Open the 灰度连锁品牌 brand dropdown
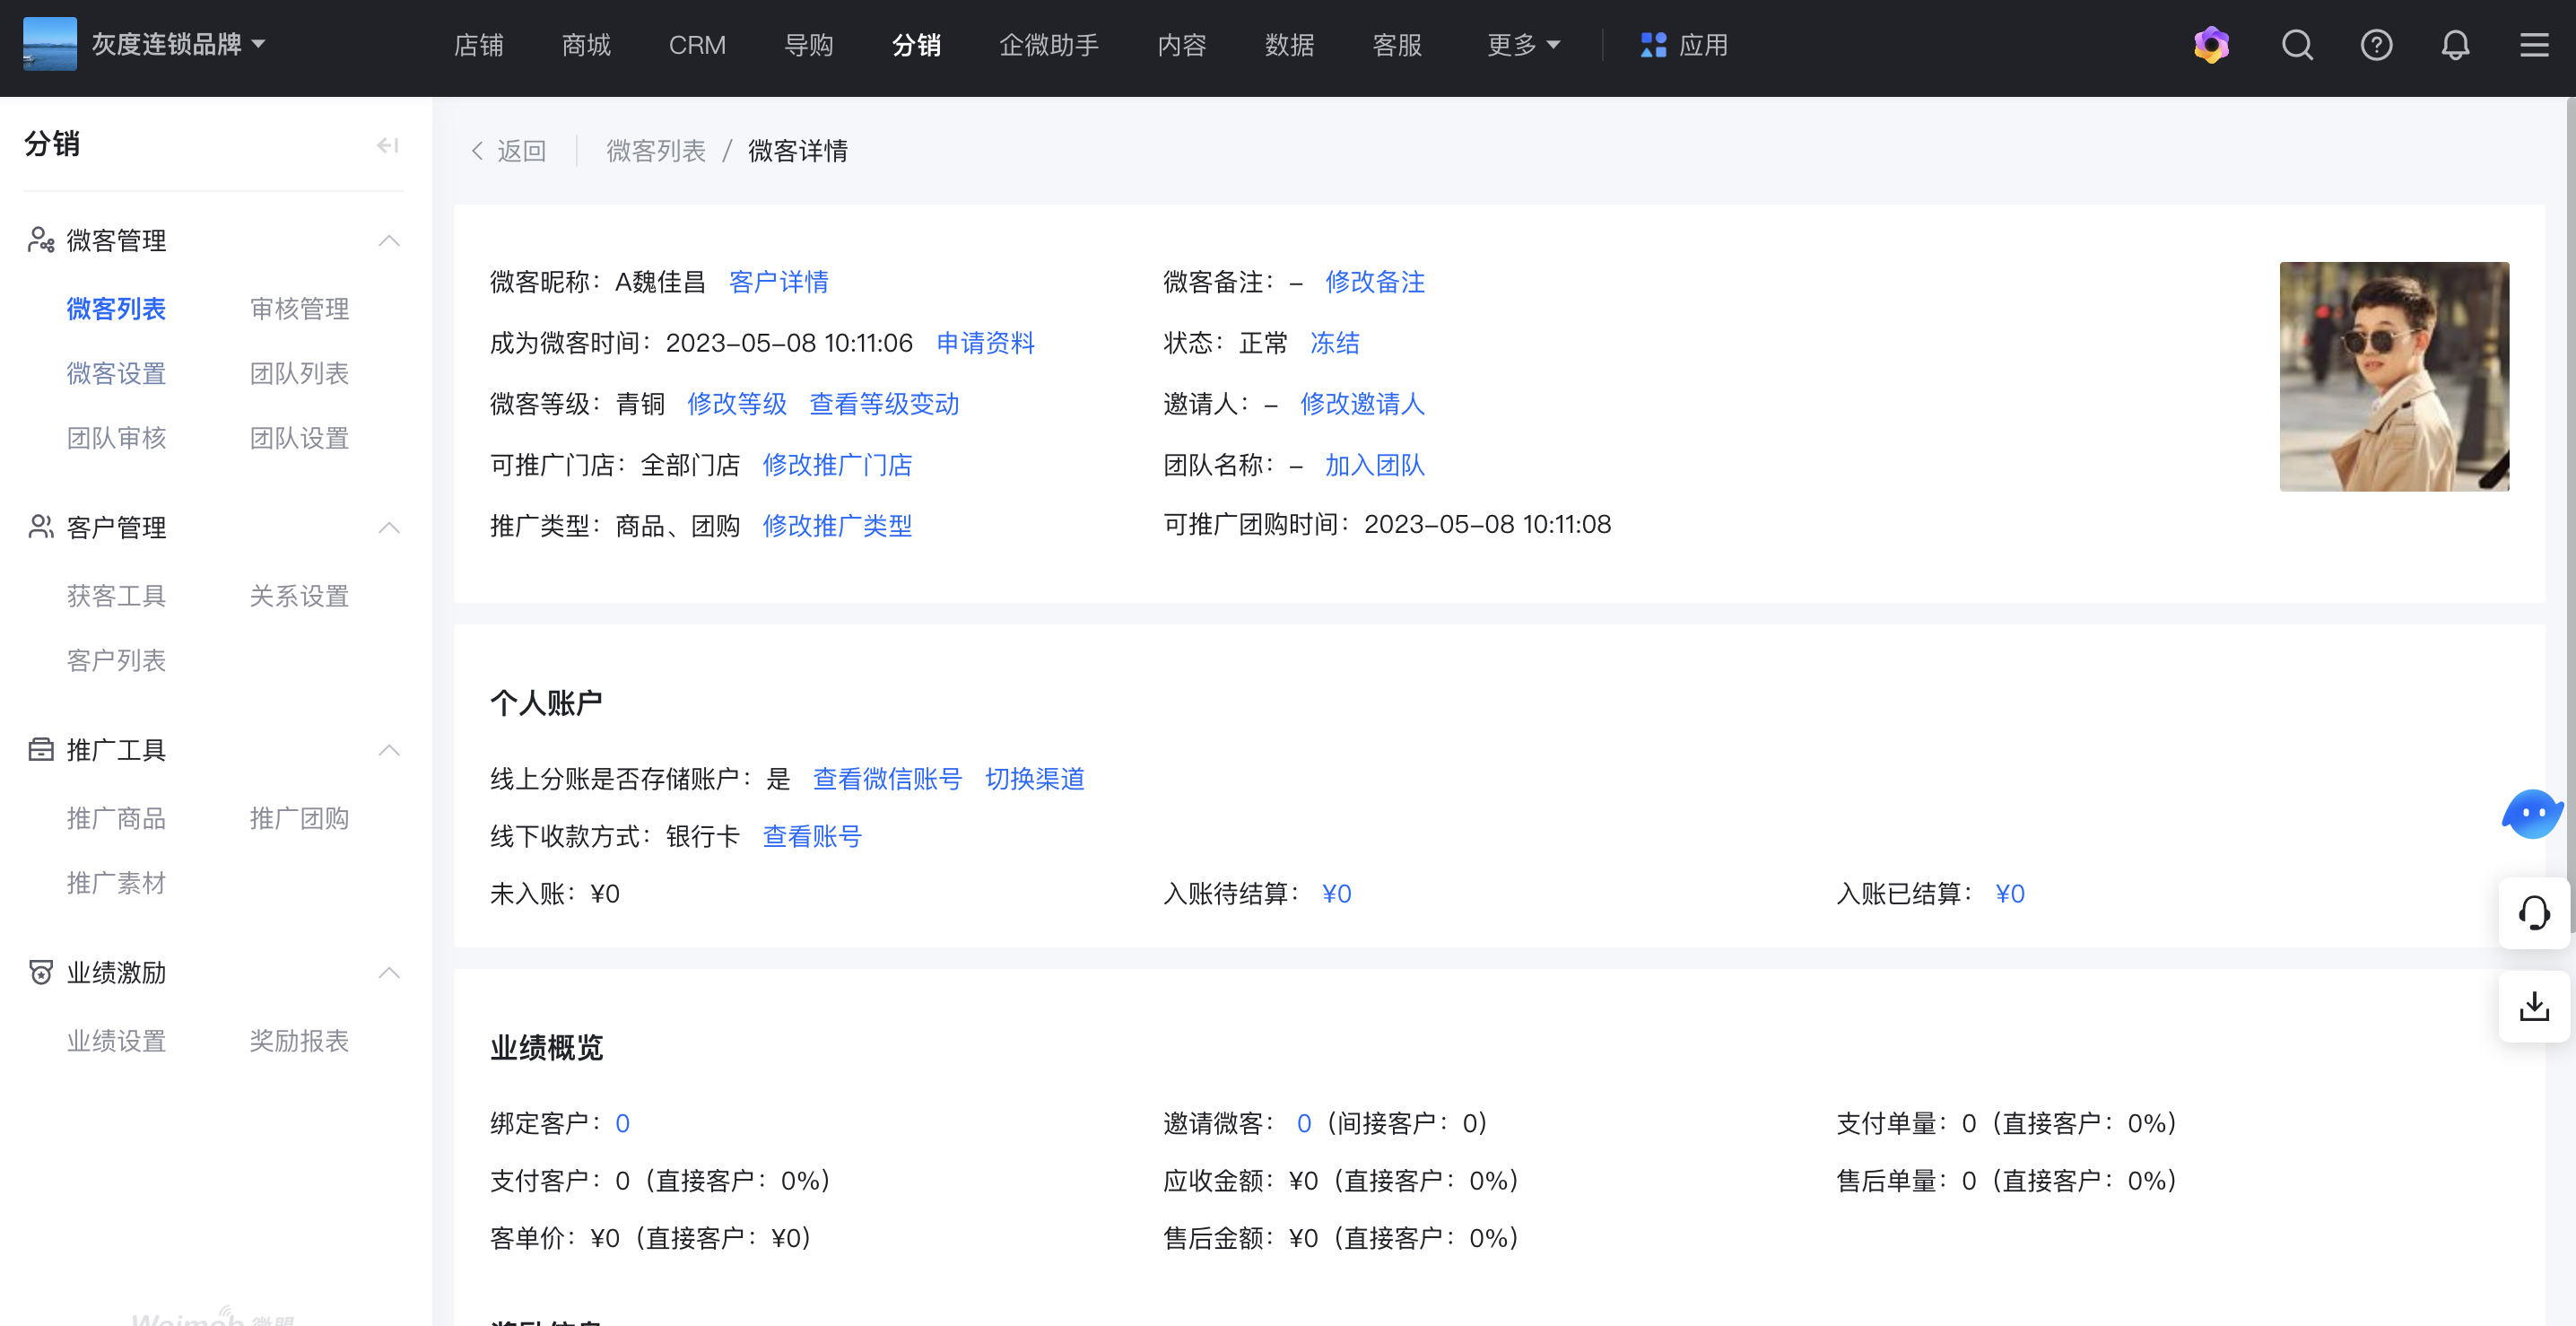The image size is (2576, 1326). point(179,44)
